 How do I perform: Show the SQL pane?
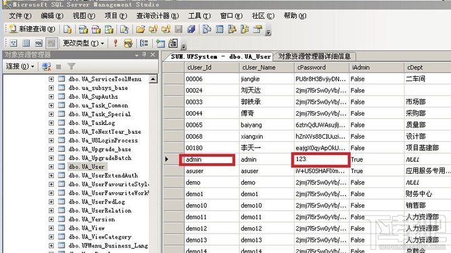39,43
